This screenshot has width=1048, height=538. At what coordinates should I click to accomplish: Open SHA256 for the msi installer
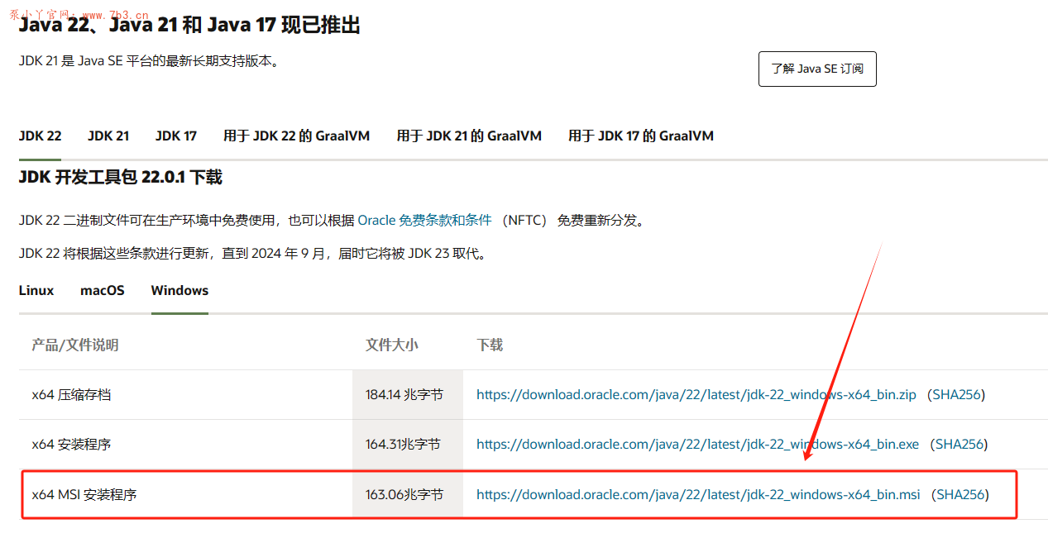tap(959, 494)
